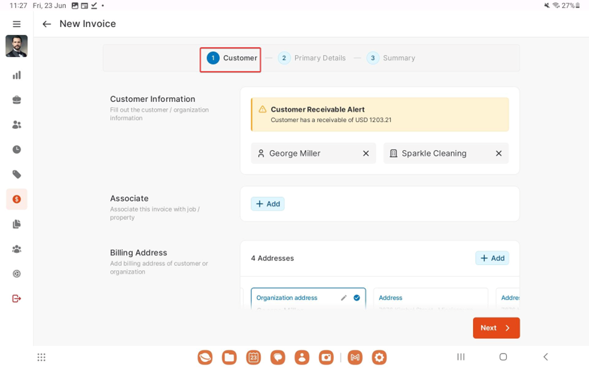Click the logout icon in sidebar
Screen dimensions: 589x368
click(17, 299)
